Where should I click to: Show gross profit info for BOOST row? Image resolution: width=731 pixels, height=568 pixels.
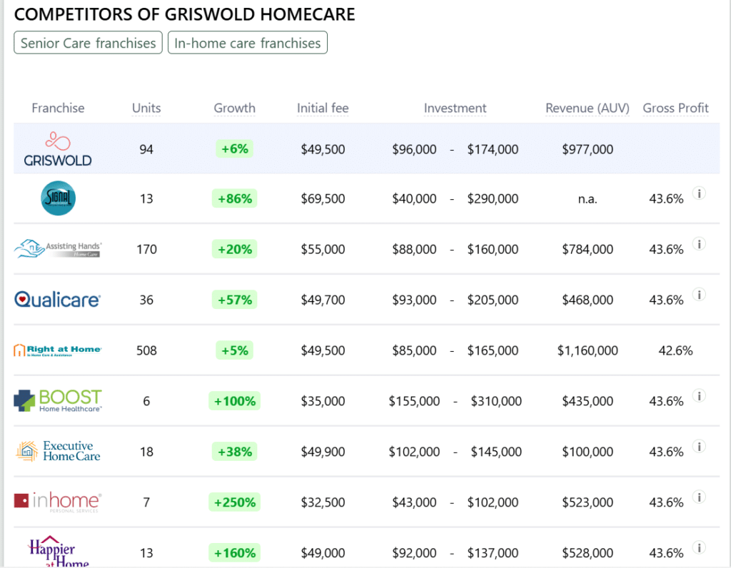[x=699, y=395]
